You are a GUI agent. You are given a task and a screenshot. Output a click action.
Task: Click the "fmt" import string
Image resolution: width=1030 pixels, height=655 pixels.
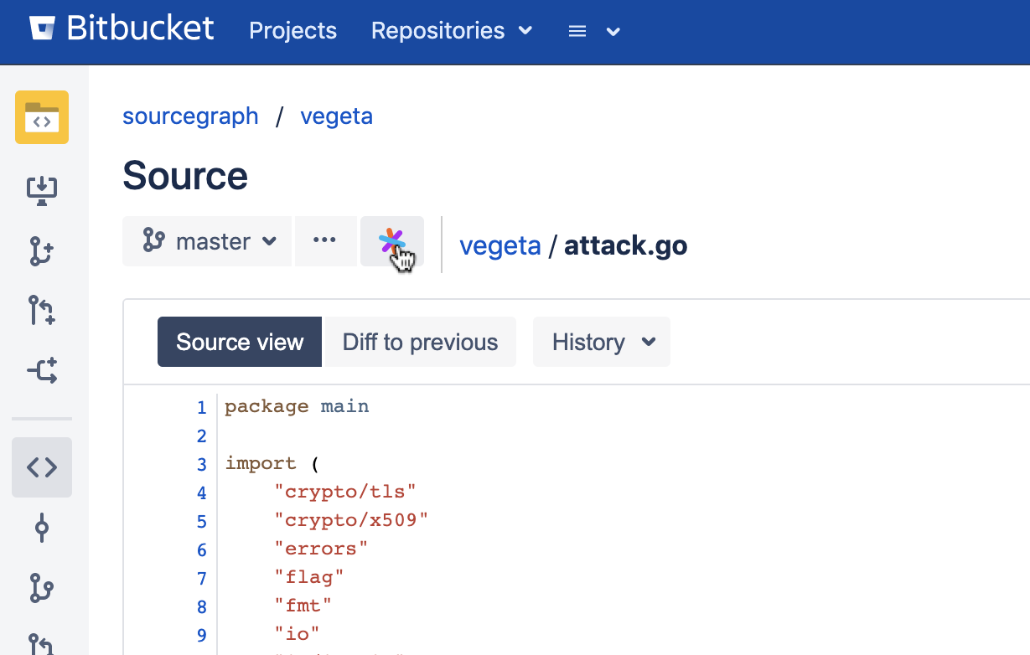[x=303, y=606]
